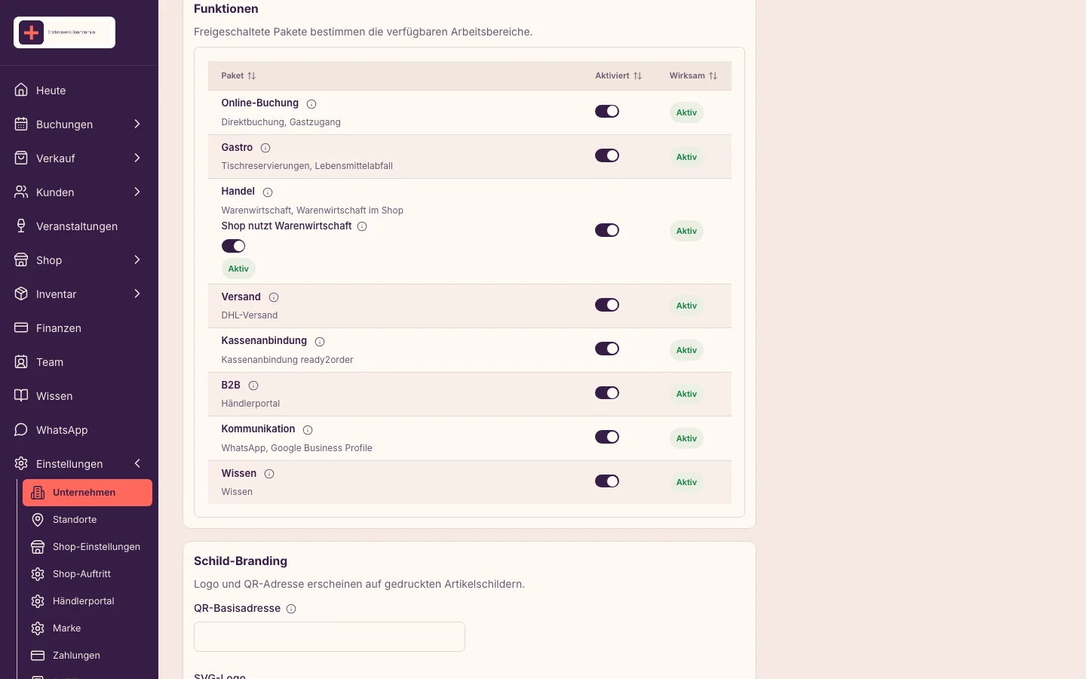The width and height of the screenshot is (1086, 679).
Task: Switch off Shop nutzt Warenwirtschaft toggle
Action: pyautogui.click(x=233, y=246)
